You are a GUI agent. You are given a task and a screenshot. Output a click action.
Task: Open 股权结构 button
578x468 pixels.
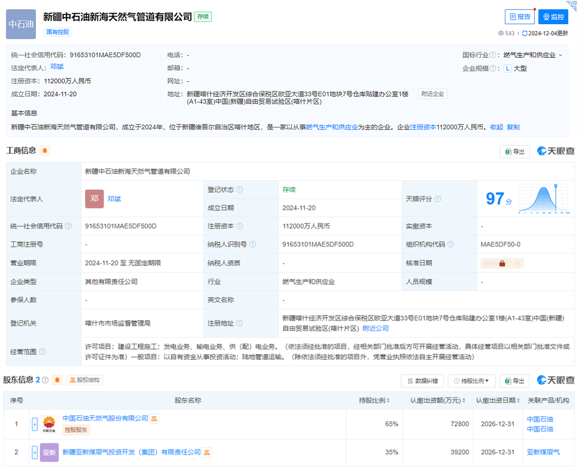click(x=85, y=380)
